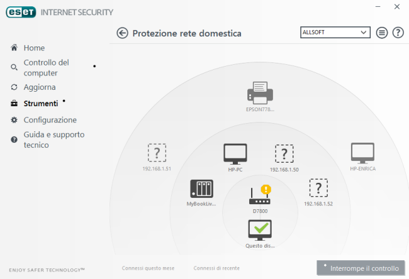Open the ALLSOFT network dropdown
The height and width of the screenshot is (279, 409).
335,32
